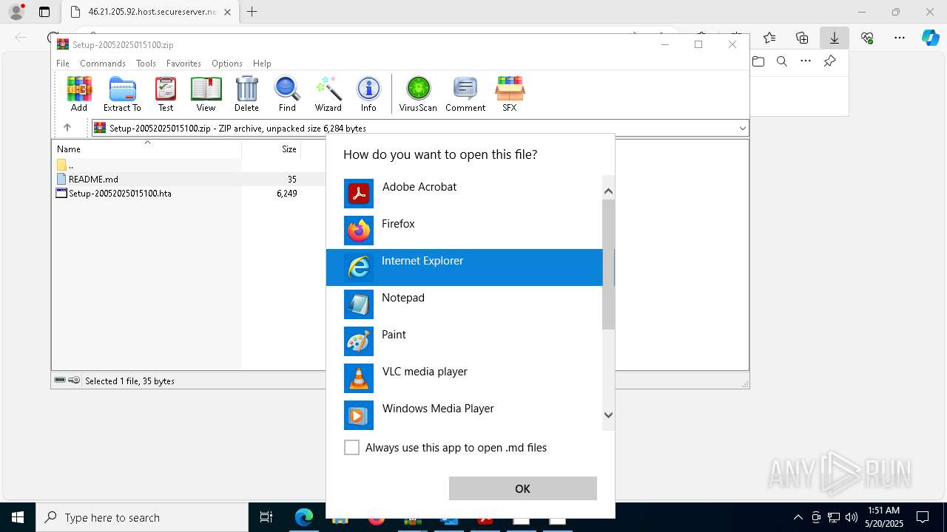This screenshot has width=947, height=532.
Task: Confirm with the OK button
Action: tap(522, 488)
